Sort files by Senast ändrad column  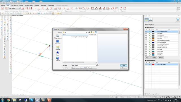click(92, 35)
